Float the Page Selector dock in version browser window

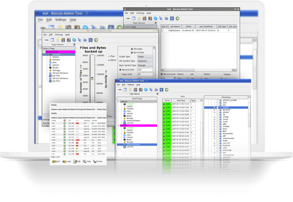158,94
